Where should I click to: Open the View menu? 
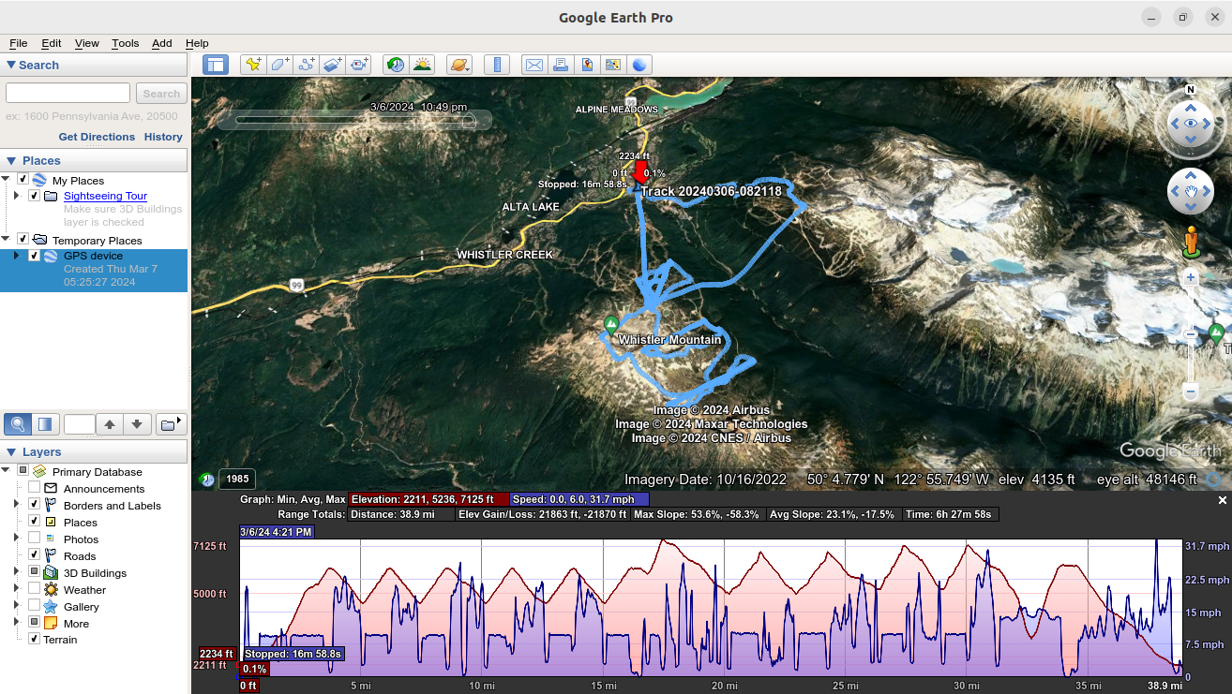point(86,43)
